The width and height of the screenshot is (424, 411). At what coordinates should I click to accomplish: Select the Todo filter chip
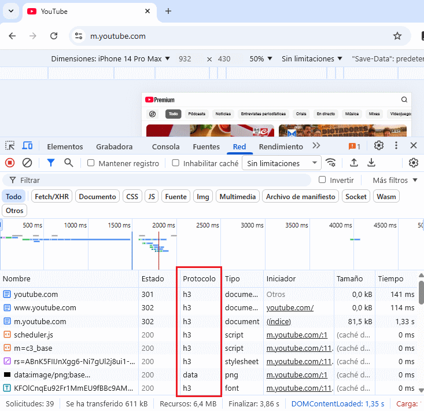click(x=13, y=196)
